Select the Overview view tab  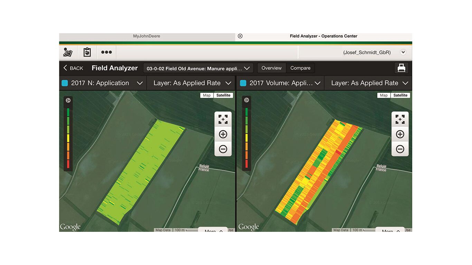pos(272,68)
